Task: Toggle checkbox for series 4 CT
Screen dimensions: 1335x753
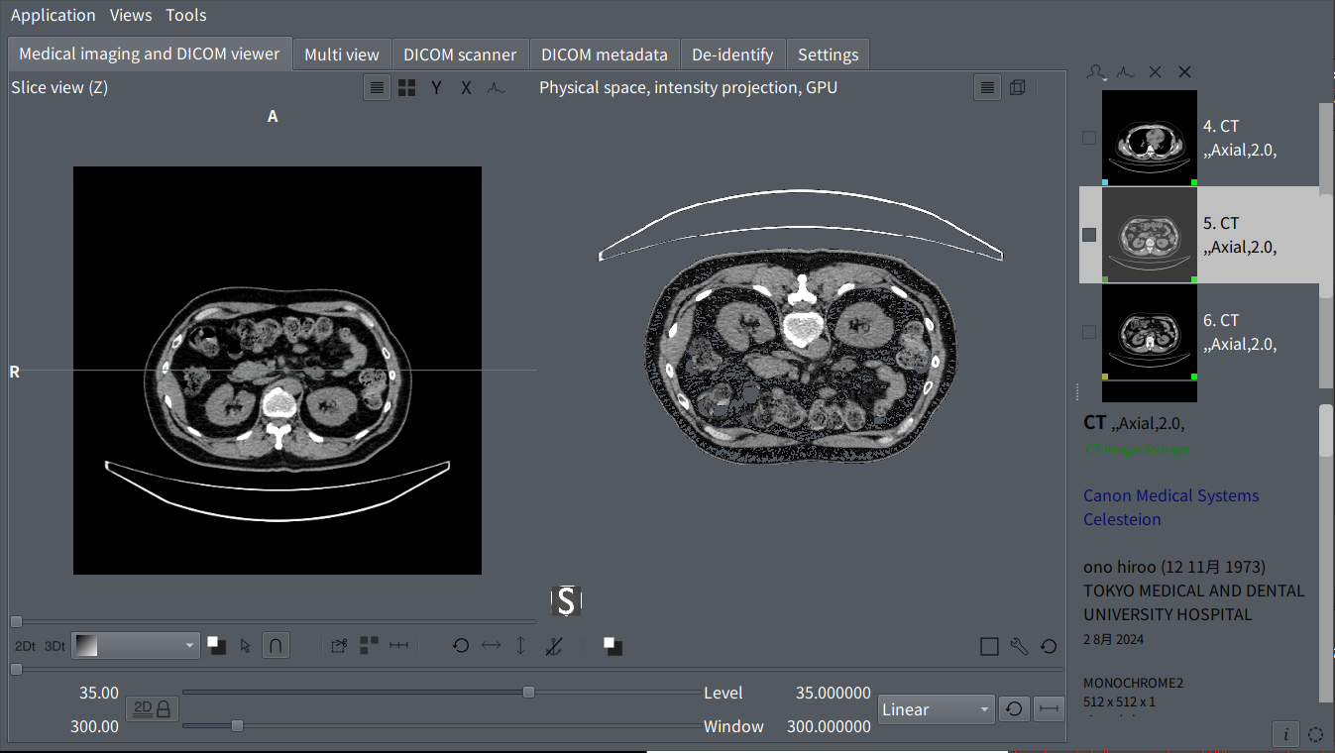Action: click(1089, 138)
